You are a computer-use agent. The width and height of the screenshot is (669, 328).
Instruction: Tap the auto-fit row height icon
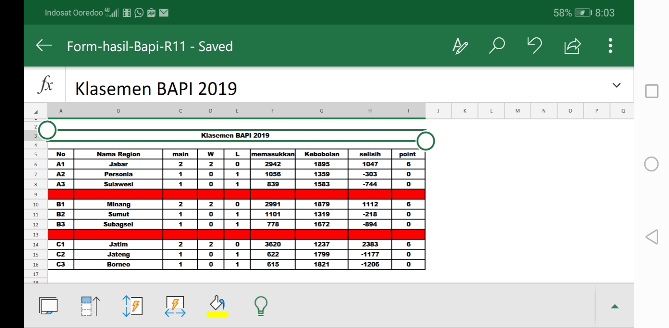tap(133, 306)
